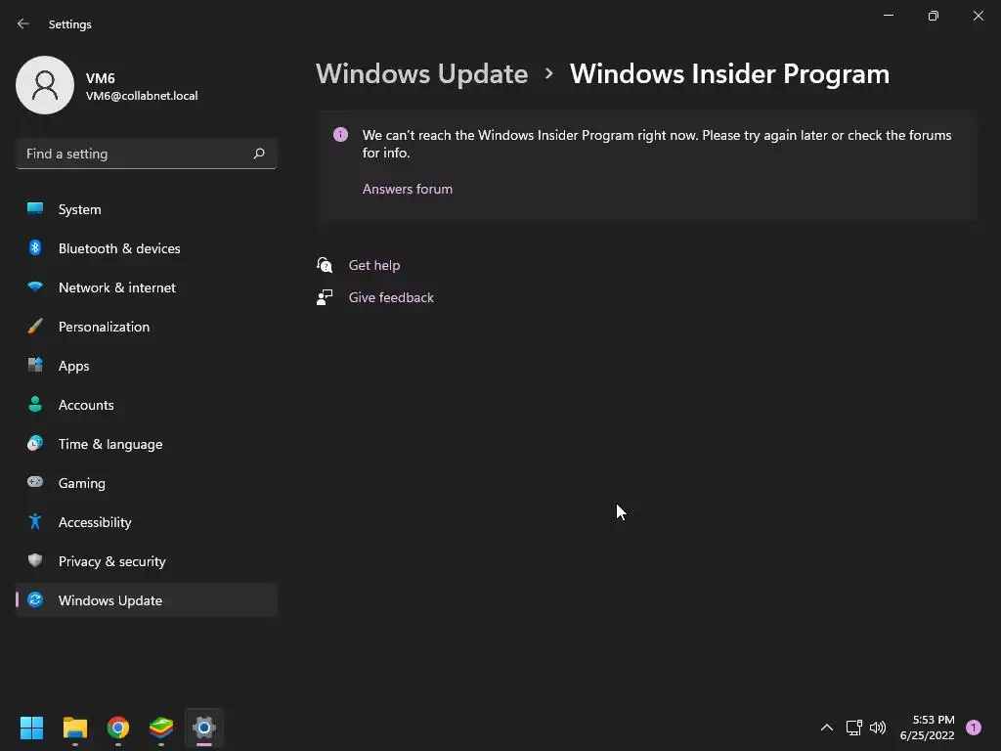This screenshot has width=1001, height=751.
Task: Click the Accounts person icon
Action: 35,404
